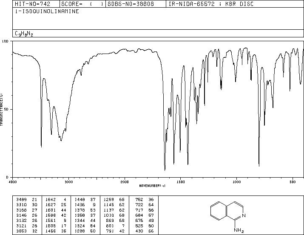The width and height of the screenshot is (304, 235).
Task: Select peak table entry 3063 32
Action: pyautogui.click(x=27, y=231)
